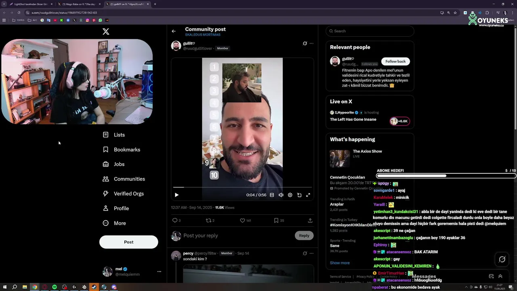Repost the post with 2 reposts
The height and width of the screenshot is (291, 517).
pos(208,220)
